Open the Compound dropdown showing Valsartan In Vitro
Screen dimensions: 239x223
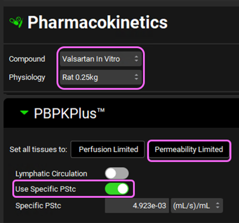click(101, 59)
